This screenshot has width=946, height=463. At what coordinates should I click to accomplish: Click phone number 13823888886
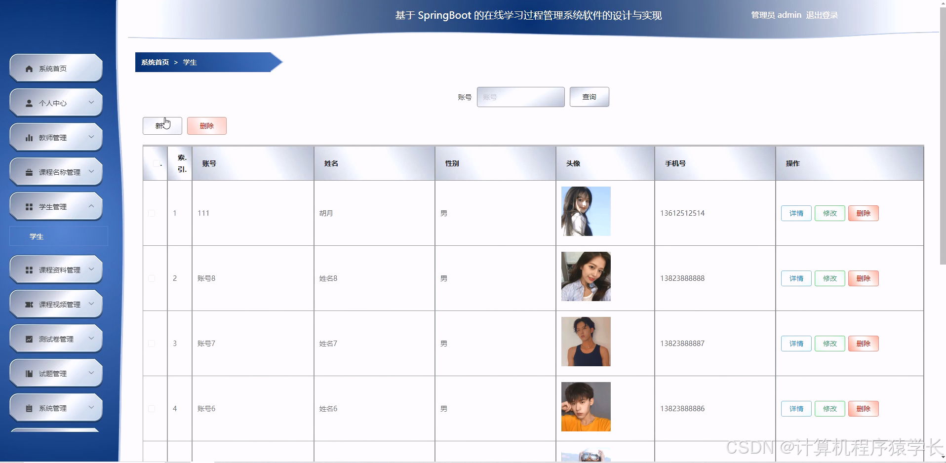682,409
